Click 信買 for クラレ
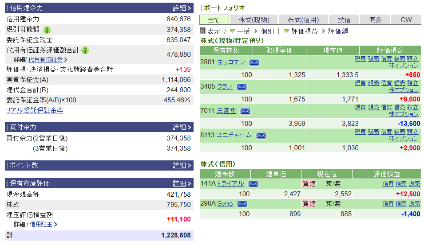The width and height of the screenshot is (424, 245). click(x=386, y=83)
